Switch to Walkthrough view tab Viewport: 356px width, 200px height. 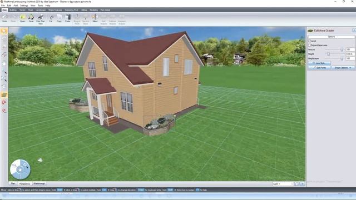pyautogui.click(x=39, y=183)
